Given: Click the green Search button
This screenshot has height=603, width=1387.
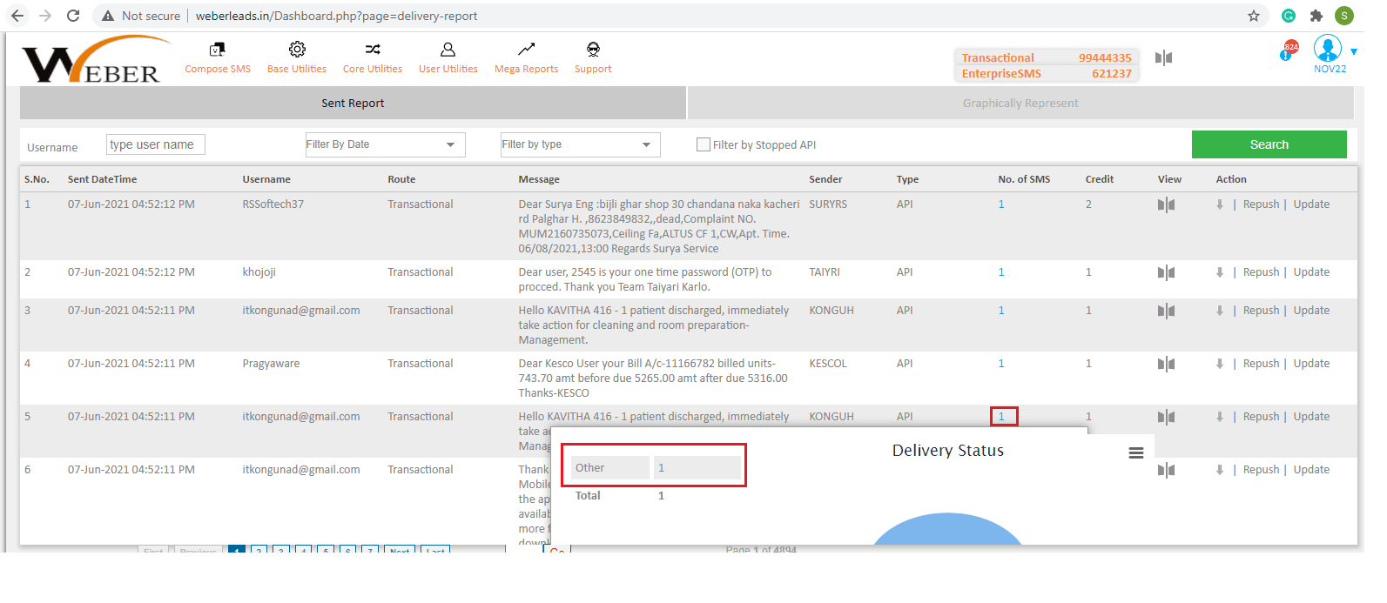Looking at the screenshot, I should click(x=1269, y=145).
